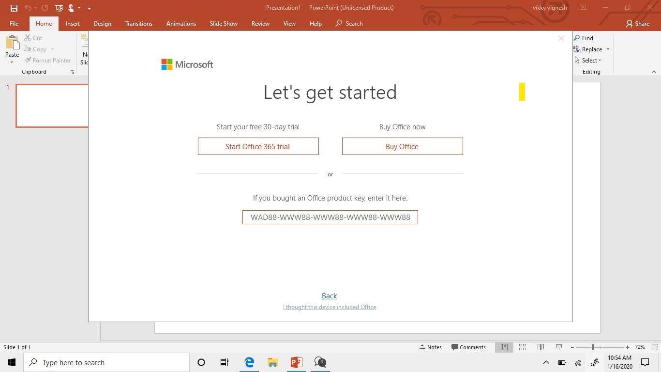Start presentation from beginning icon
The height and width of the screenshot is (372, 661).
(x=59, y=8)
